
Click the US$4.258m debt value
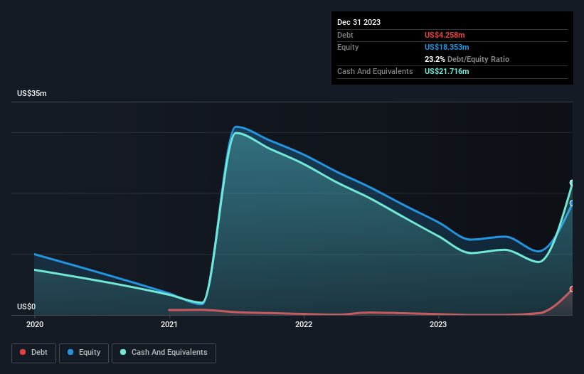pos(445,35)
